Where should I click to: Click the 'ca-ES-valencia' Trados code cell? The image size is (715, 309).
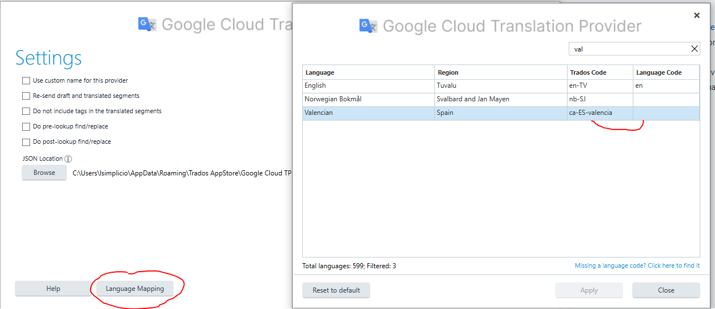[600, 113]
